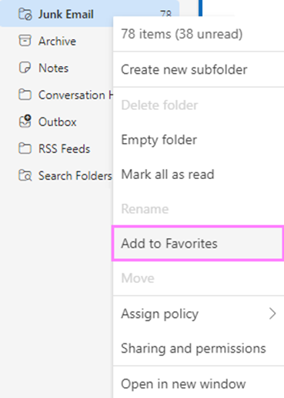Click the Search Folders magnifier icon
284x398 pixels.
25,176
